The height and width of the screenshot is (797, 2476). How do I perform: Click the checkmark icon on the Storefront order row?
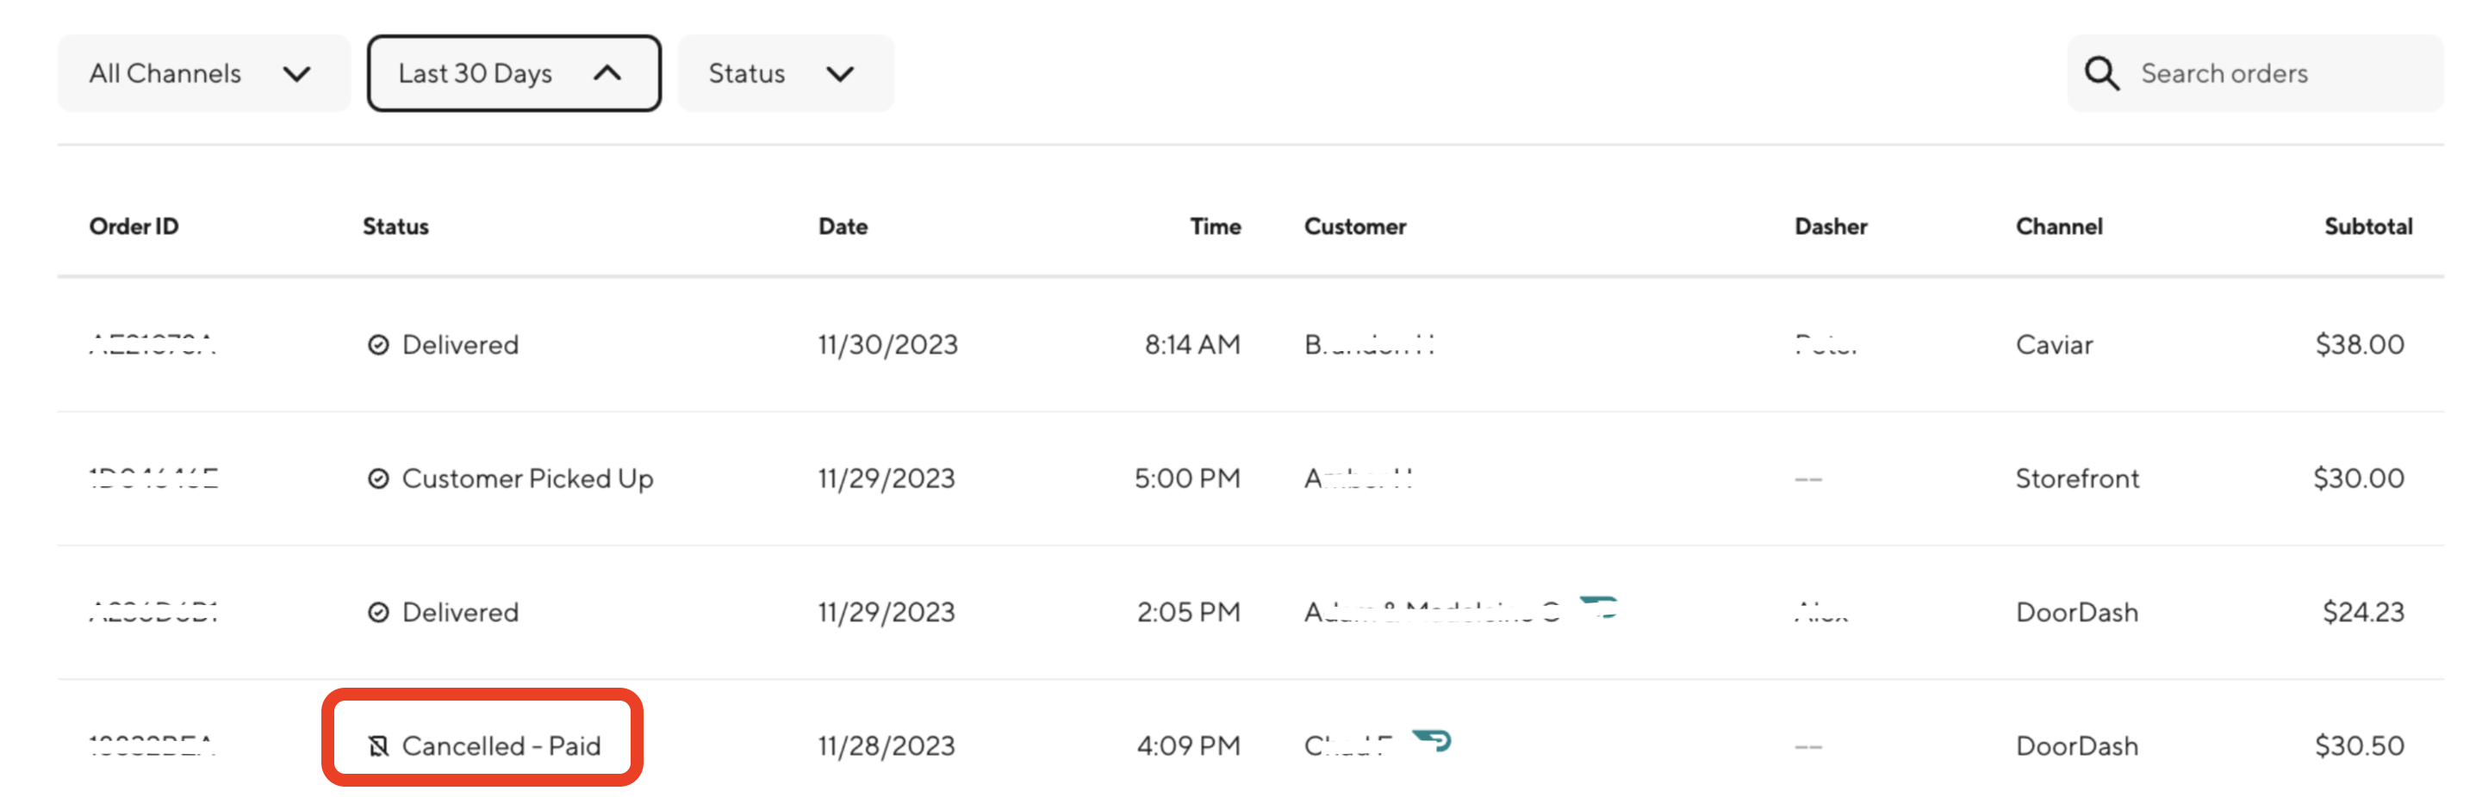coord(377,476)
